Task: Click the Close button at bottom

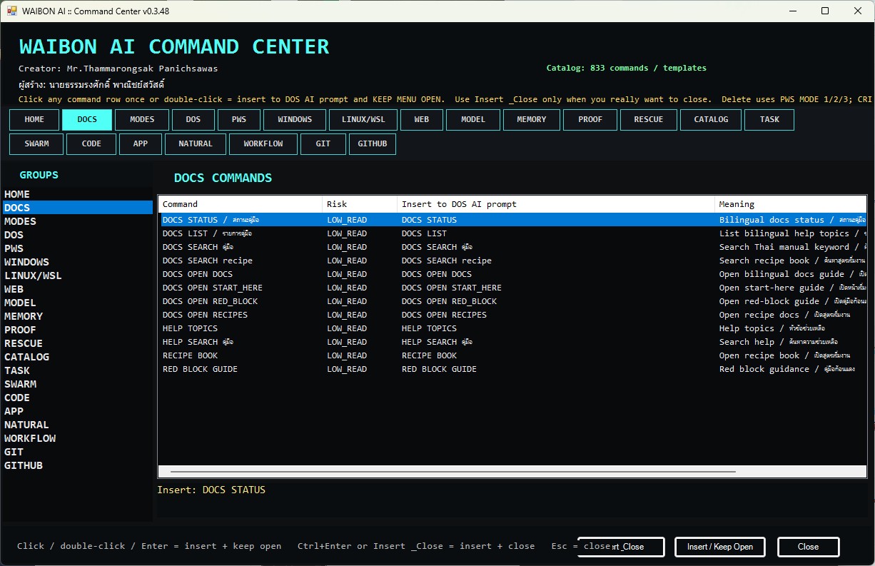Action: 808,547
